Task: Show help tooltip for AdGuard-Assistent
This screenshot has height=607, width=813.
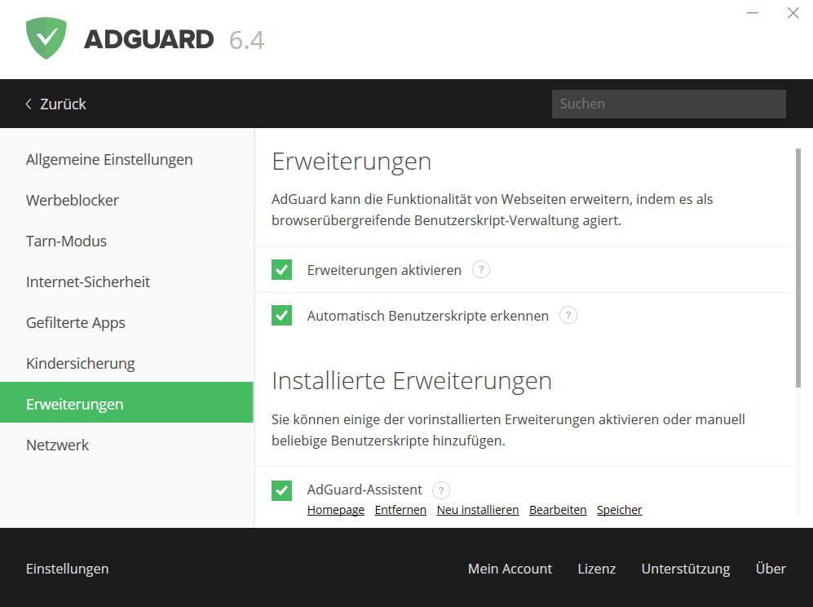Action: click(440, 490)
